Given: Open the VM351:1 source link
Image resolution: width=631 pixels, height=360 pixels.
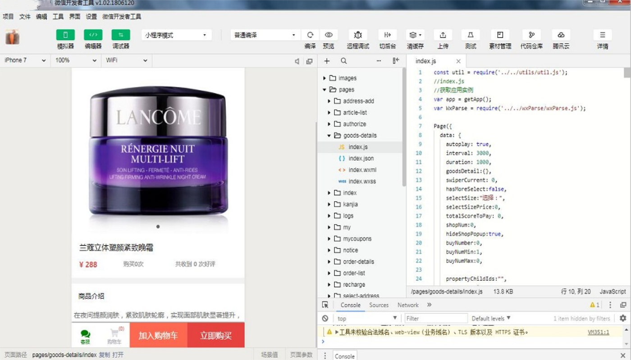Looking at the screenshot, I should pos(599,333).
